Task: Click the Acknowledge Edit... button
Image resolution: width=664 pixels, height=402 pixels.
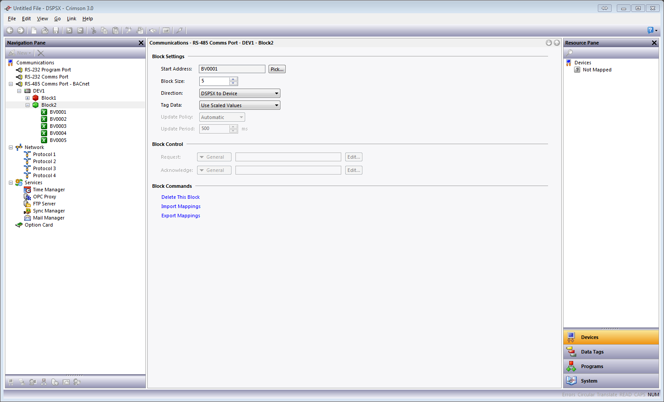Action: (x=354, y=170)
